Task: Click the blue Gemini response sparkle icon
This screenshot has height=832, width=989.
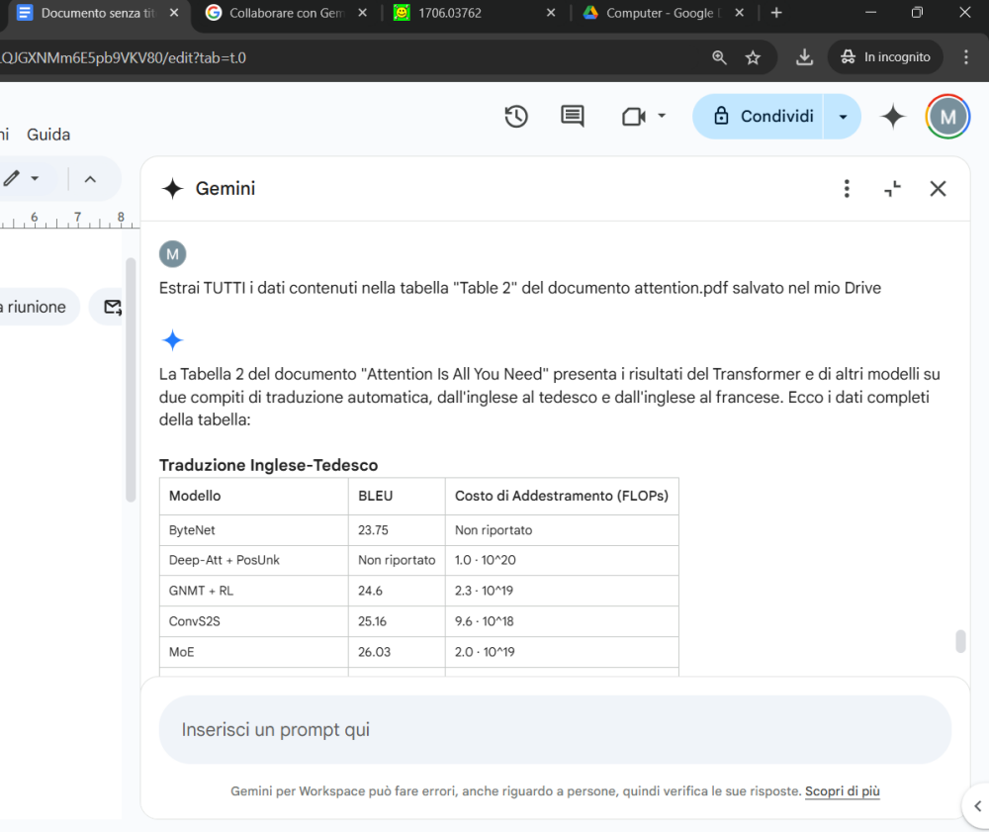Action: tap(172, 340)
